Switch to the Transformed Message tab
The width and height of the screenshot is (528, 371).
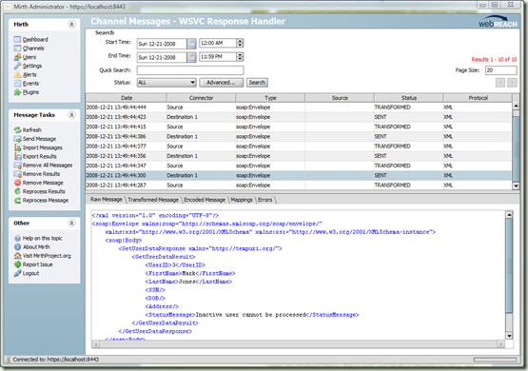pyautogui.click(x=153, y=200)
